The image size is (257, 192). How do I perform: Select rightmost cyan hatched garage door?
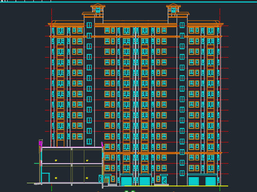(x=210, y=181)
